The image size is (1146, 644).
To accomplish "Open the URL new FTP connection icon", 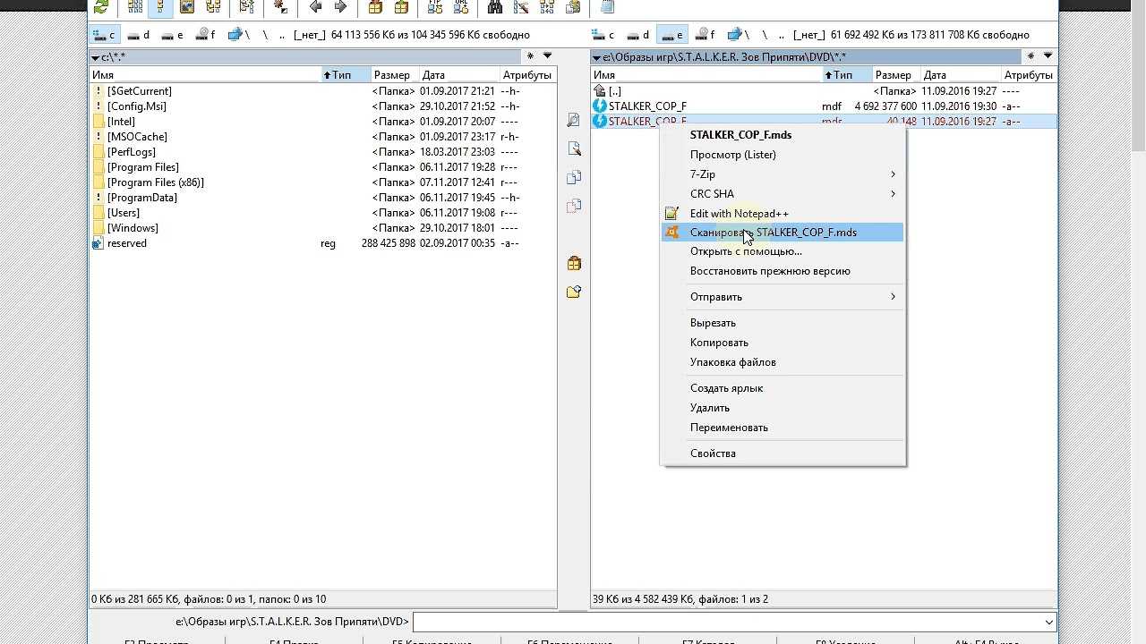I will tap(461, 7).
